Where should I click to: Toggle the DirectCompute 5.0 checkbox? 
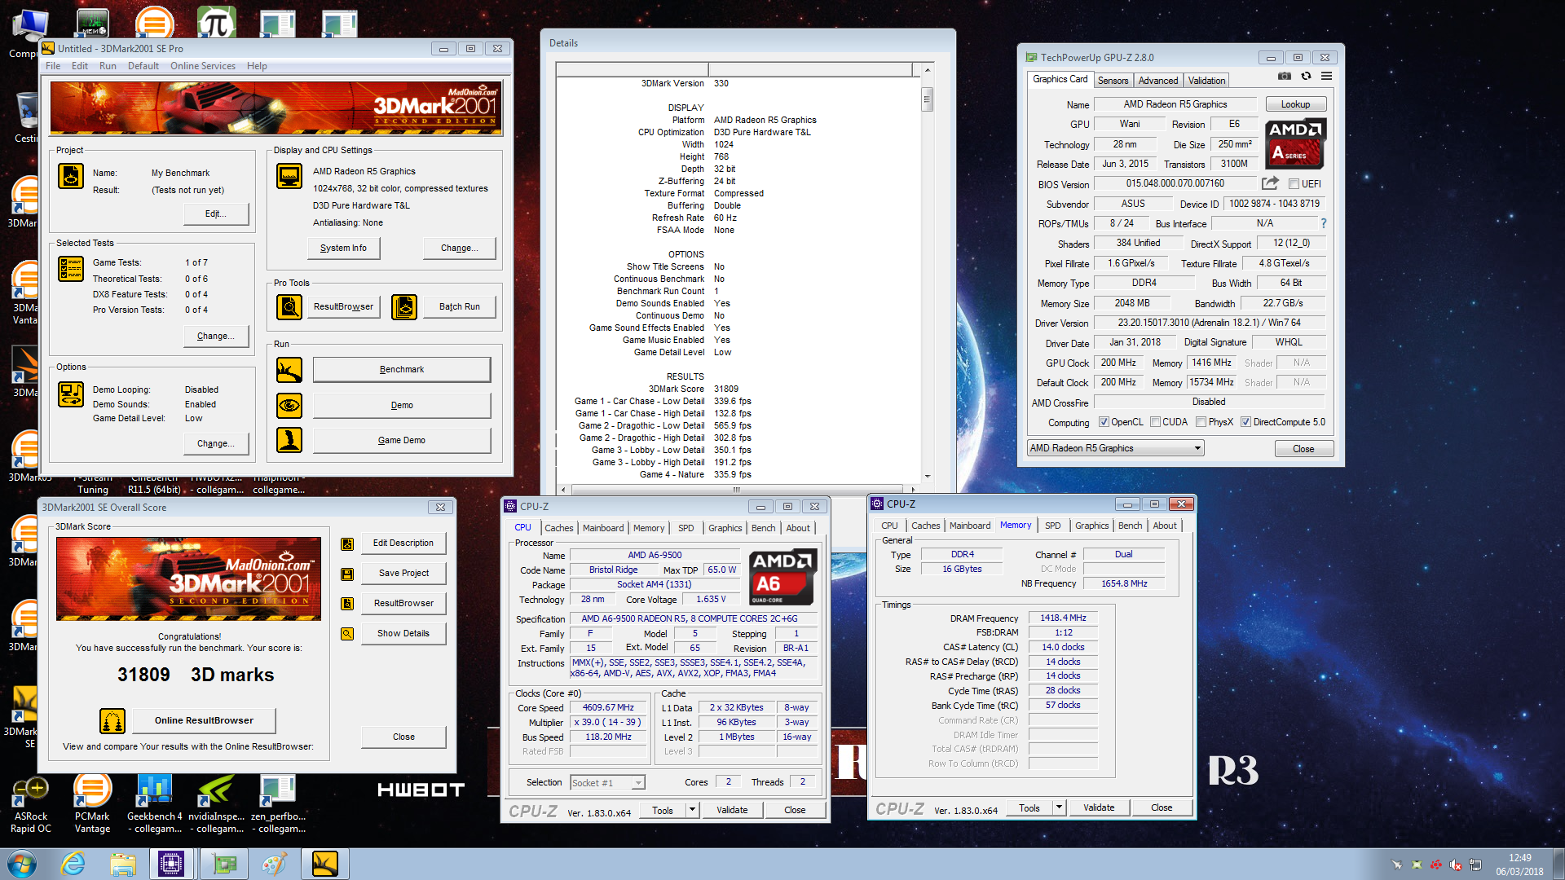coord(1245,422)
